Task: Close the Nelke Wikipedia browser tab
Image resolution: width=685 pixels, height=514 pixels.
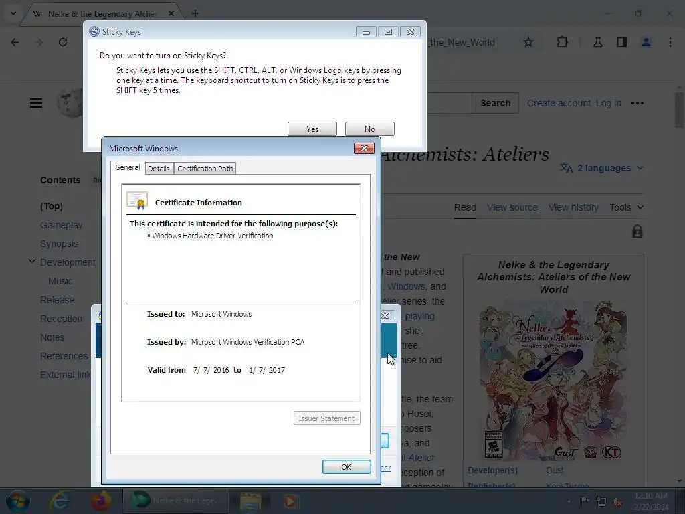Action: click(x=171, y=13)
